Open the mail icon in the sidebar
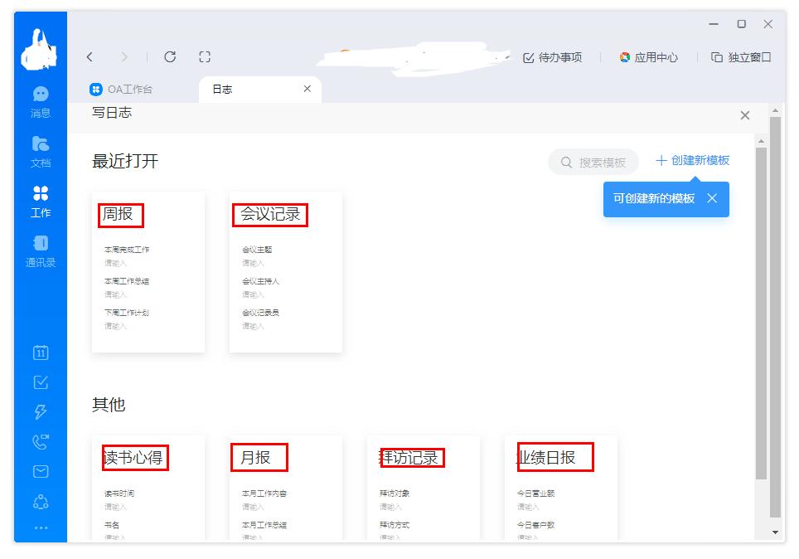799x559 pixels. click(x=39, y=471)
